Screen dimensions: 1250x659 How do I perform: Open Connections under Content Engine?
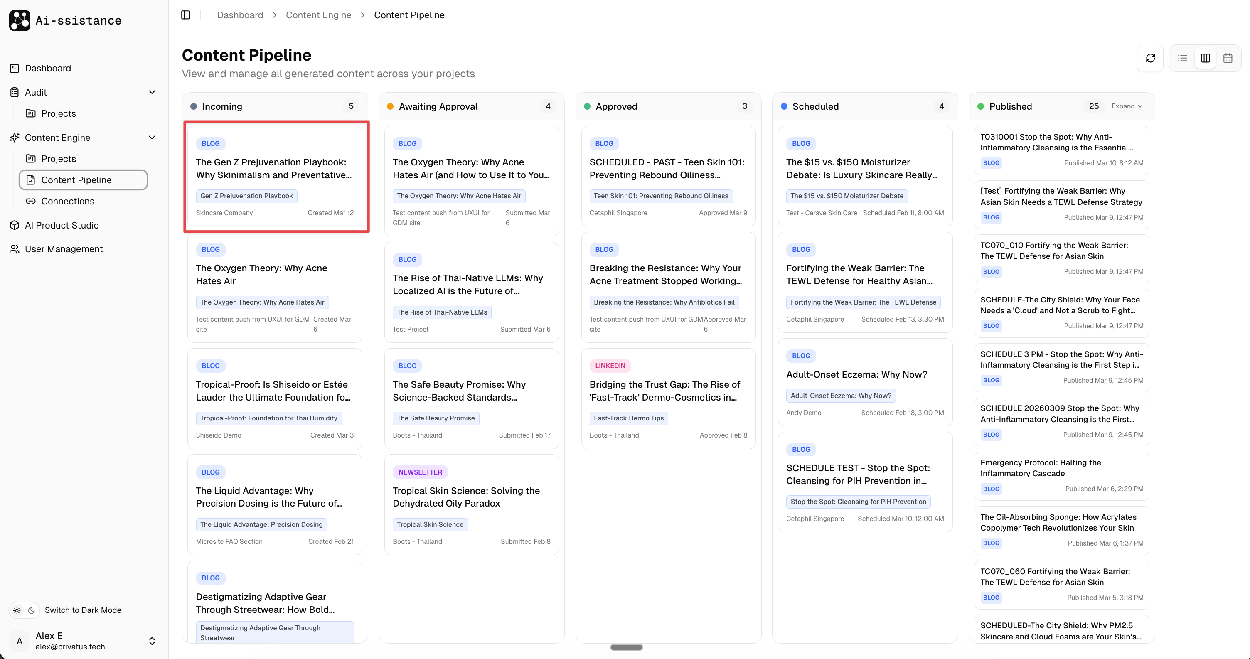(67, 201)
